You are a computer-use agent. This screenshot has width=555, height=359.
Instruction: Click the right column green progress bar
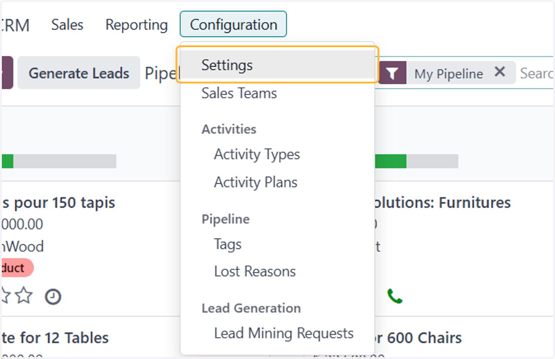point(390,161)
